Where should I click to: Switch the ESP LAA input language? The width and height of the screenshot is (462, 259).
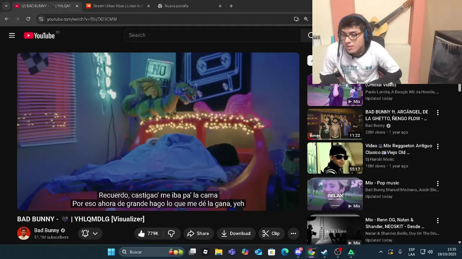pos(411,252)
